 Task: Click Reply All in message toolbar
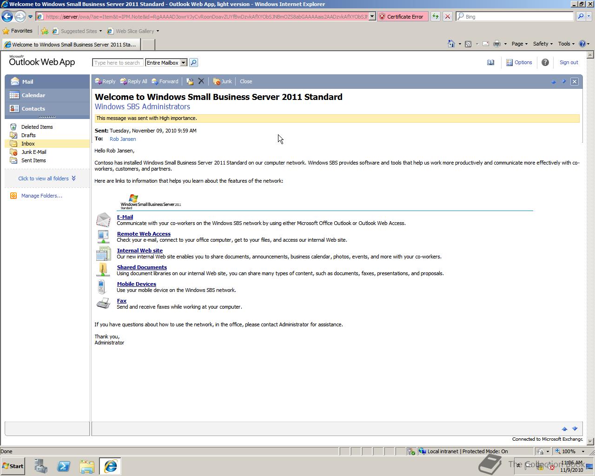point(133,81)
